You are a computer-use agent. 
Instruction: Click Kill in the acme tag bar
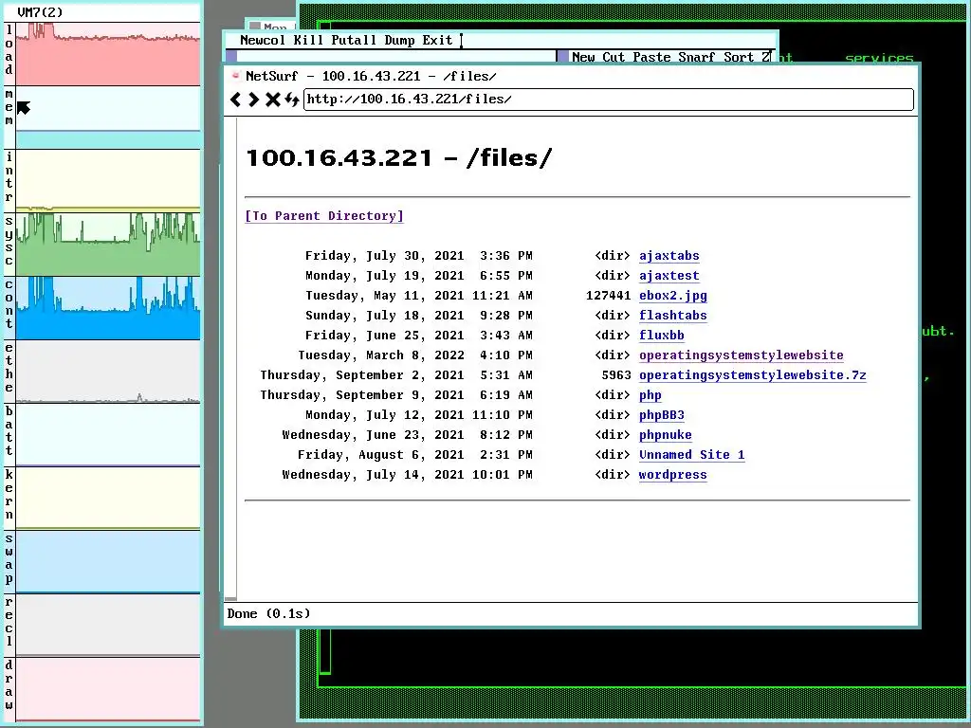(308, 40)
